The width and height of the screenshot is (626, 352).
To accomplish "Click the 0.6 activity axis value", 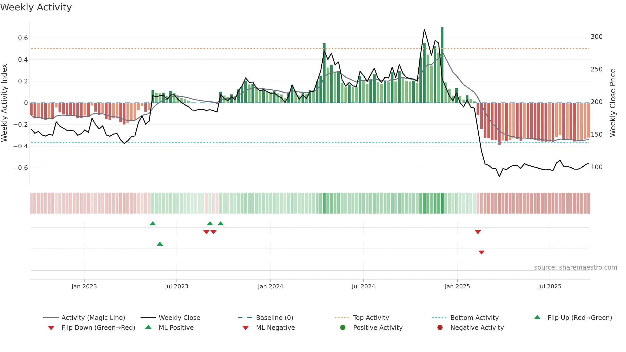I will pos(23,38).
